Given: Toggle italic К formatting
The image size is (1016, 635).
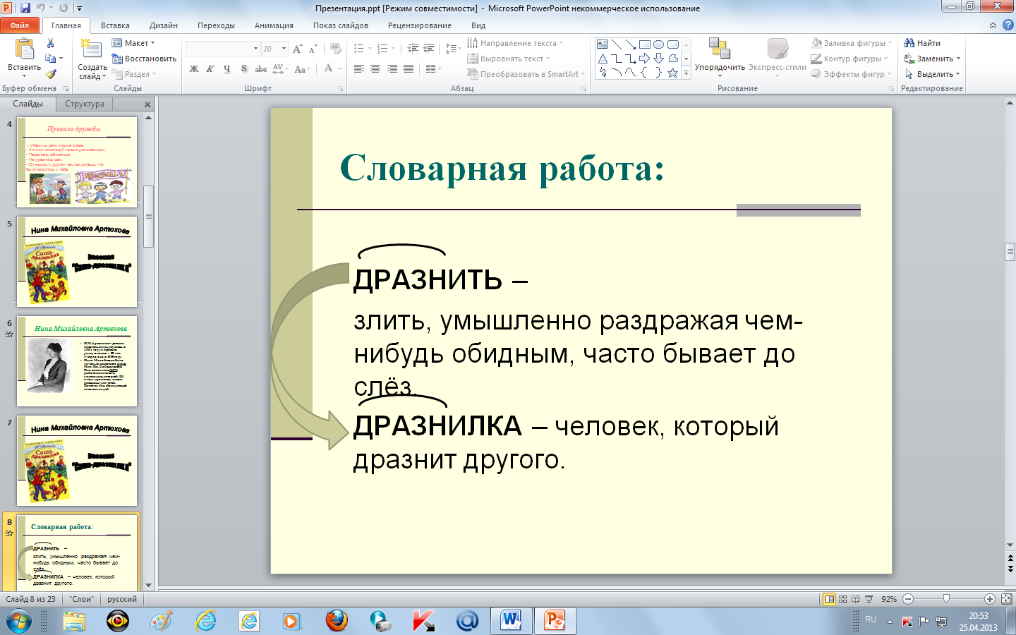Looking at the screenshot, I should click(210, 68).
